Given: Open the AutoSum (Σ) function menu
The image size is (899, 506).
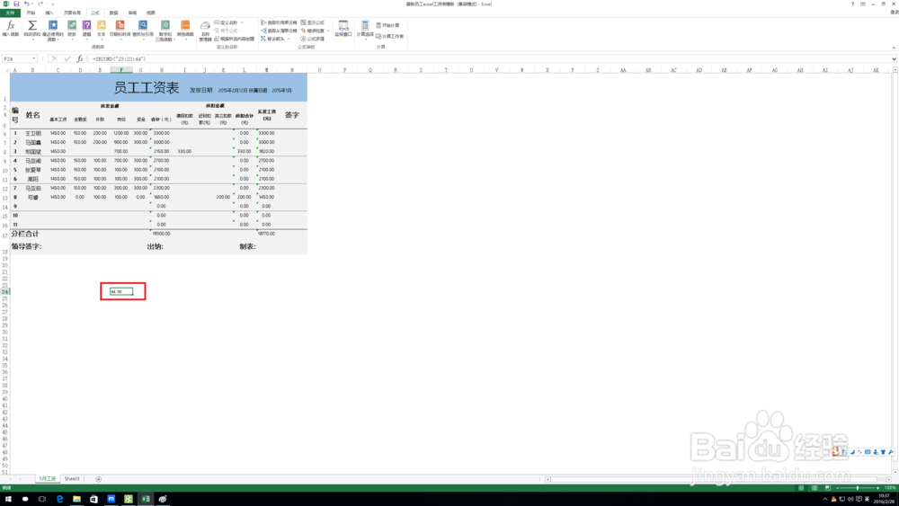Looking at the screenshot, I should [x=32, y=29].
